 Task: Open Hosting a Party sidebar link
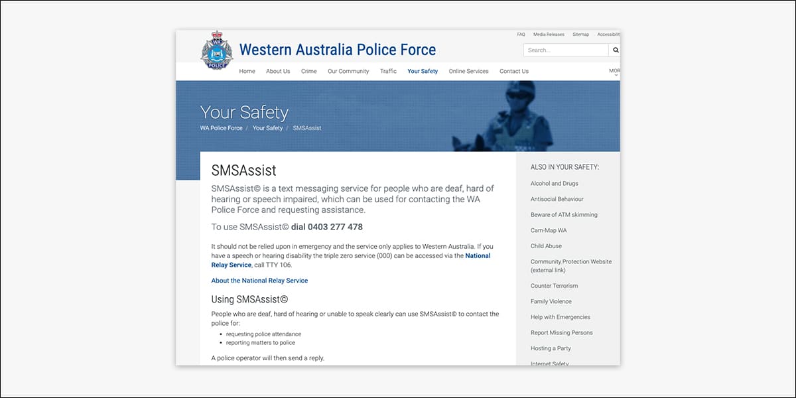551,348
